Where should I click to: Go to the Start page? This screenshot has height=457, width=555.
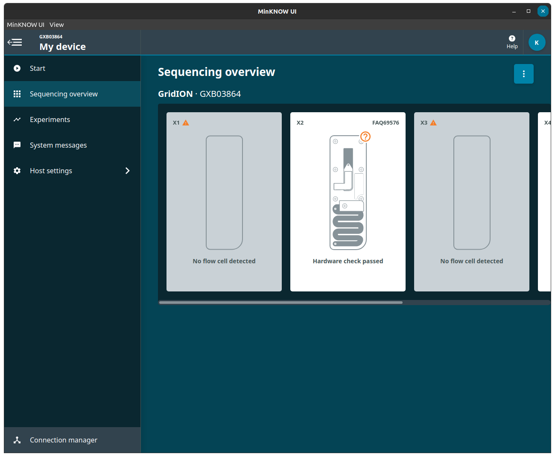click(x=73, y=68)
